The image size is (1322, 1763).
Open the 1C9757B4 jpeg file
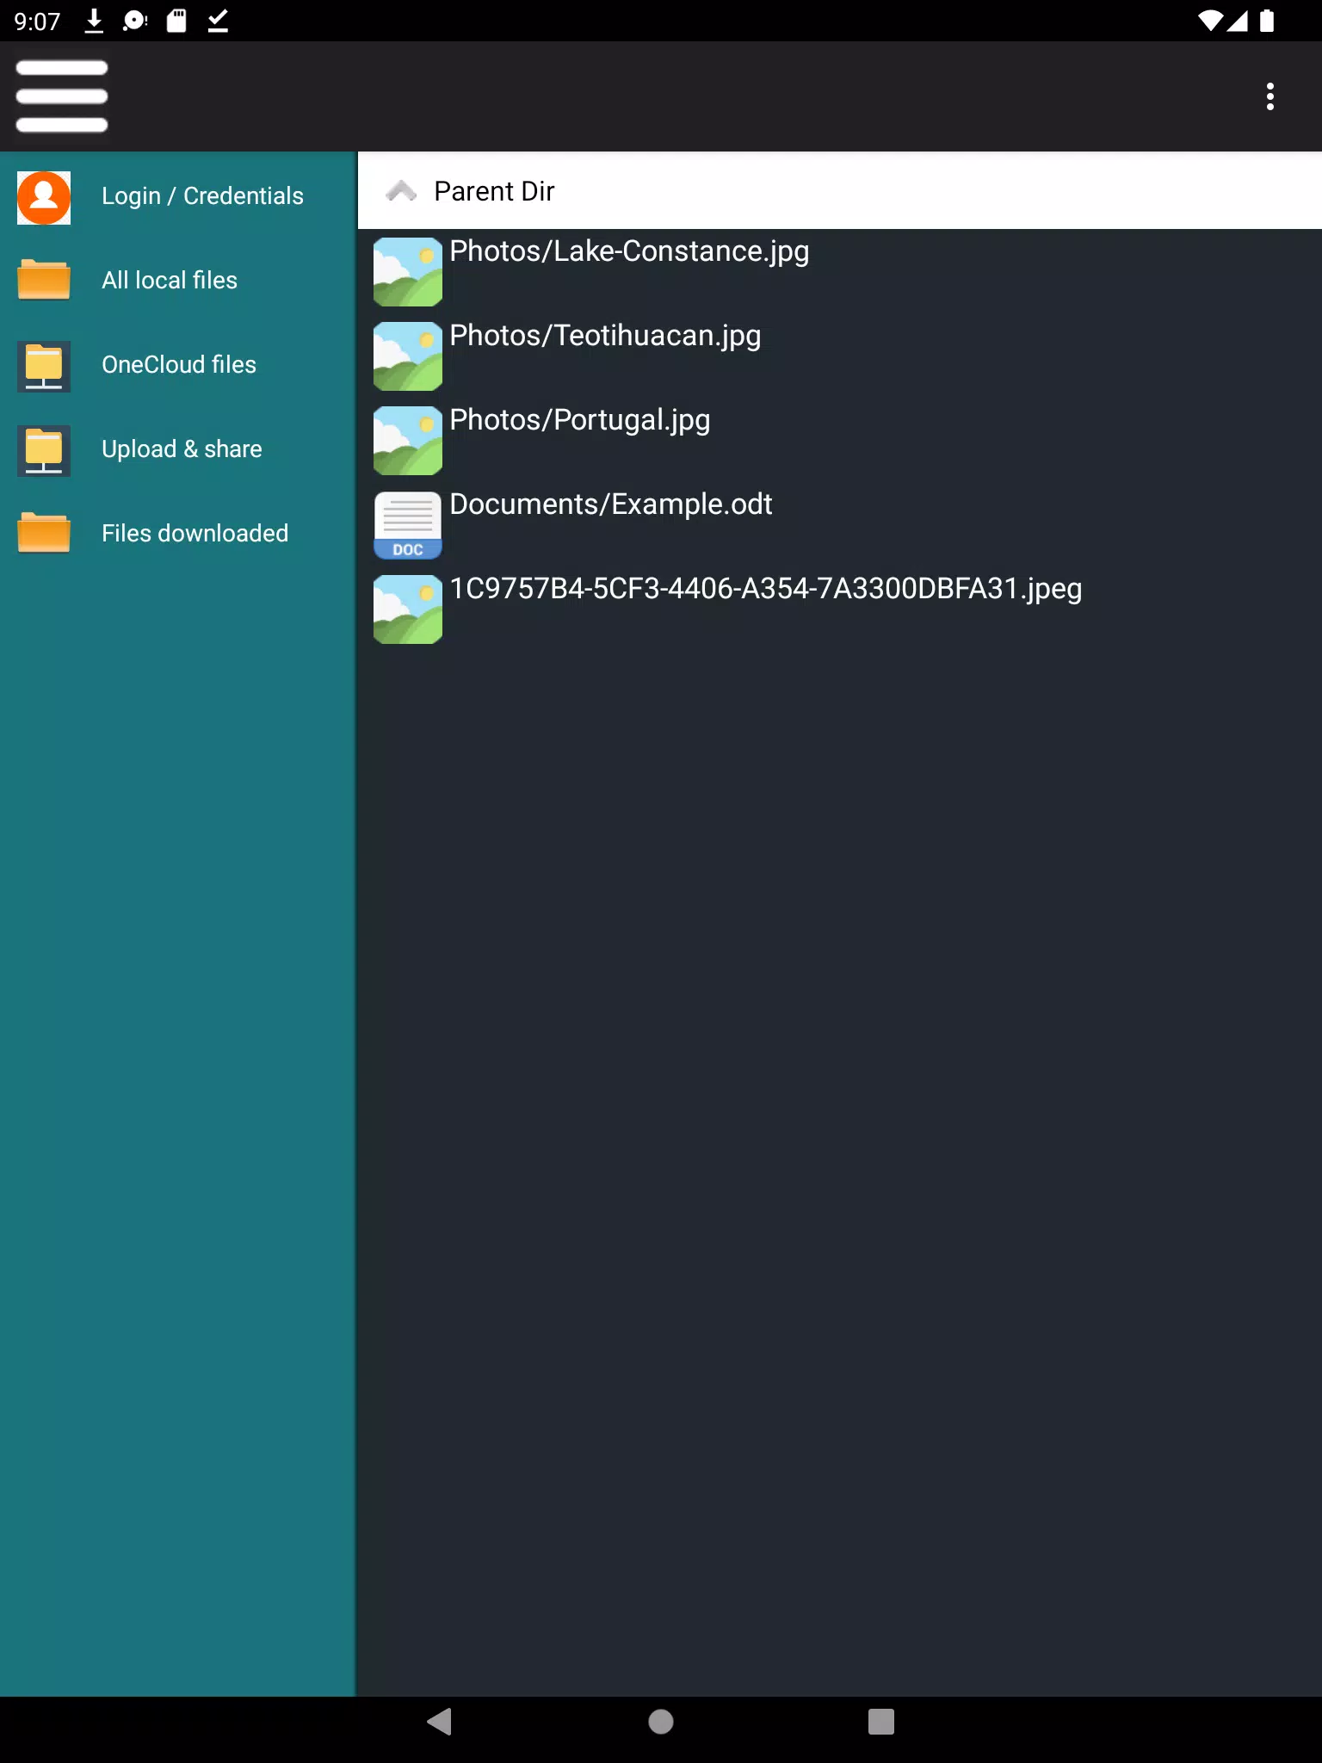click(766, 589)
